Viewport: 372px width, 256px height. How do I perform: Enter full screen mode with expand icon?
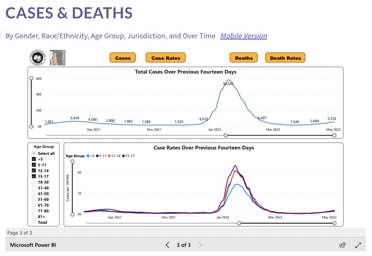click(x=358, y=245)
